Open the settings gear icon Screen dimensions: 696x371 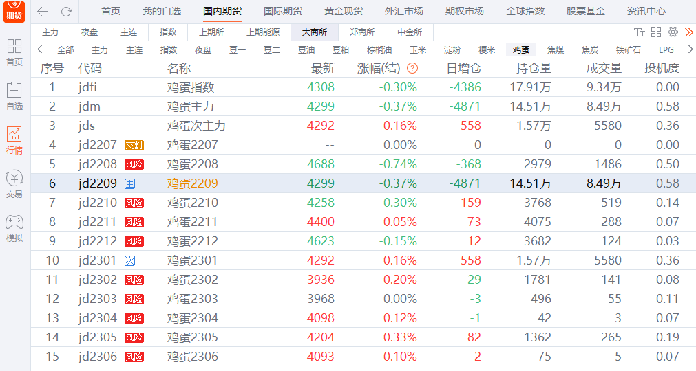(673, 32)
